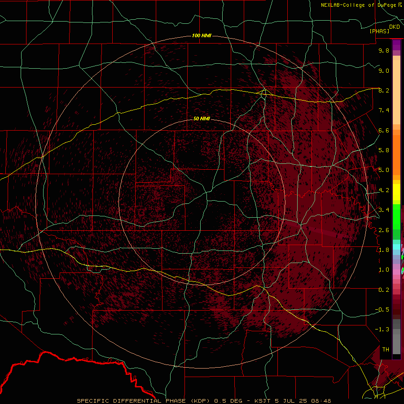The height and width of the screenshot is (404, 404).
Task: Click the 100 NMI range ring label
Action: [202, 35]
